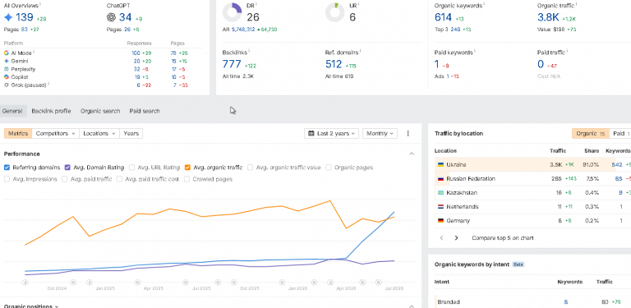The width and height of the screenshot is (631, 308).
Task: Open the Competitors dropdown button
Action: [x=56, y=134]
